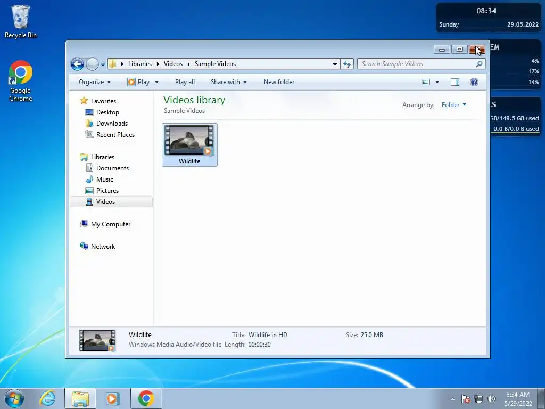Open Network in the navigation pane
545x409 pixels.
point(103,247)
